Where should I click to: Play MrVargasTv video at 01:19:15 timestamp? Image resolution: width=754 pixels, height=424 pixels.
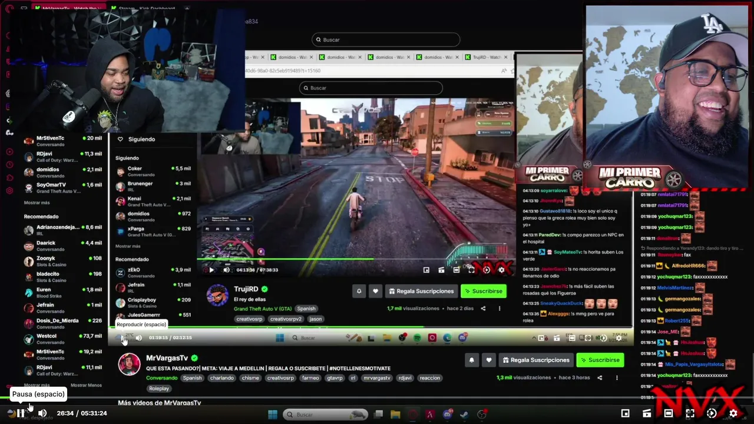pyautogui.click(x=123, y=337)
